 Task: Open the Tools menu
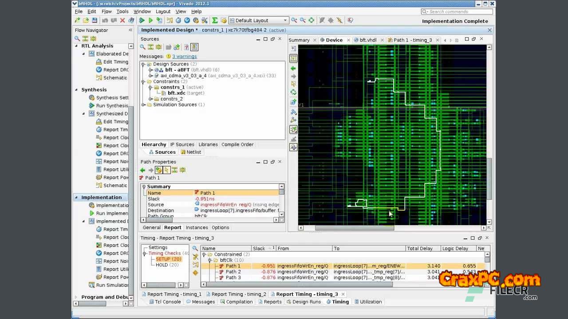pos(122,12)
